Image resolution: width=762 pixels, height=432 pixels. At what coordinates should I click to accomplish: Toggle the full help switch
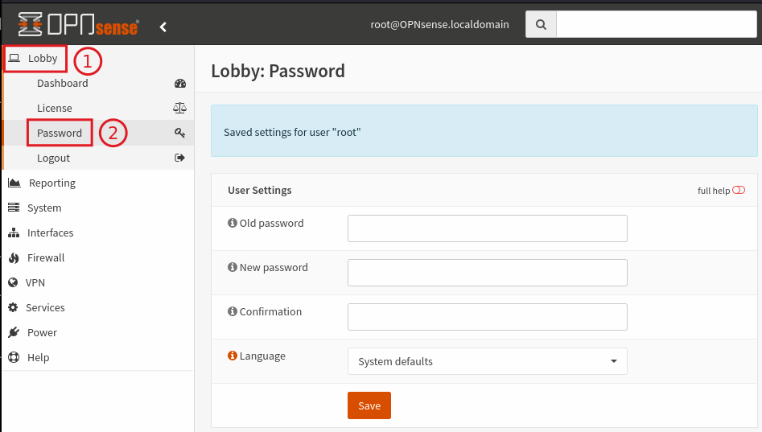pyautogui.click(x=738, y=190)
